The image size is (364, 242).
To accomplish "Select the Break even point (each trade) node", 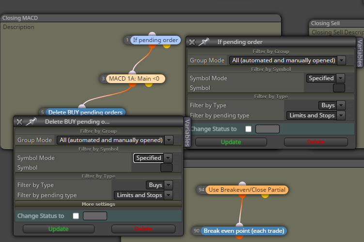I will pyautogui.click(x=244, y=231).
